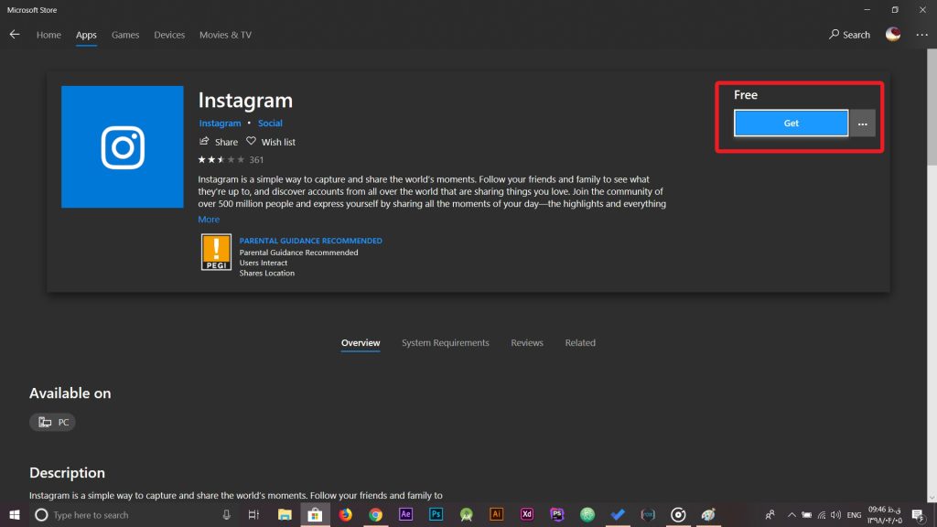Click the back arrow in Microsoft Store
The height and width of the screenshot is (527, 937).
pyautogui.click(x=14, y=35)
